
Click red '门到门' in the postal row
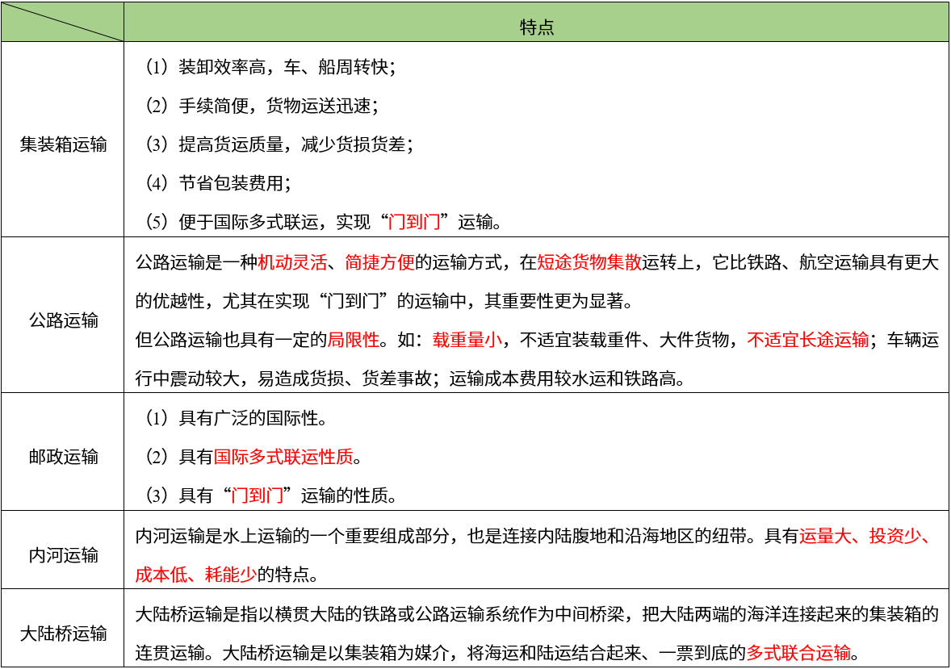coord(258,495)
